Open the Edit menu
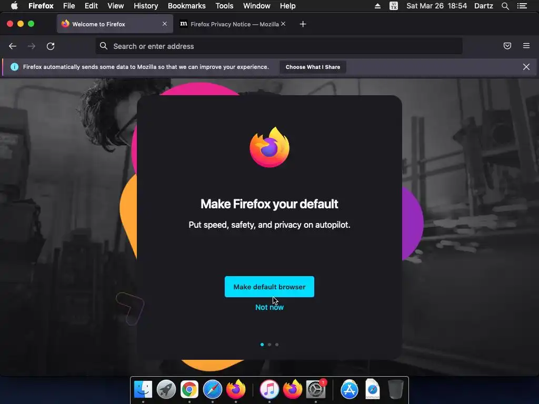Viewport: 539px width, 404px height. pyautogui.click(x=91, y=6)
